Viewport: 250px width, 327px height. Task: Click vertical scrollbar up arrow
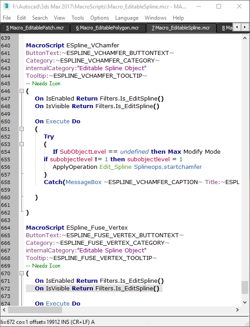pyautogui.click(x=245, y=38)
